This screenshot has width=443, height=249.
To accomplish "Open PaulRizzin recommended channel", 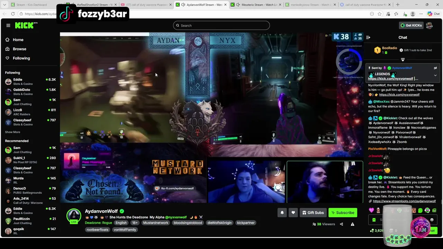I will [30, 221].
